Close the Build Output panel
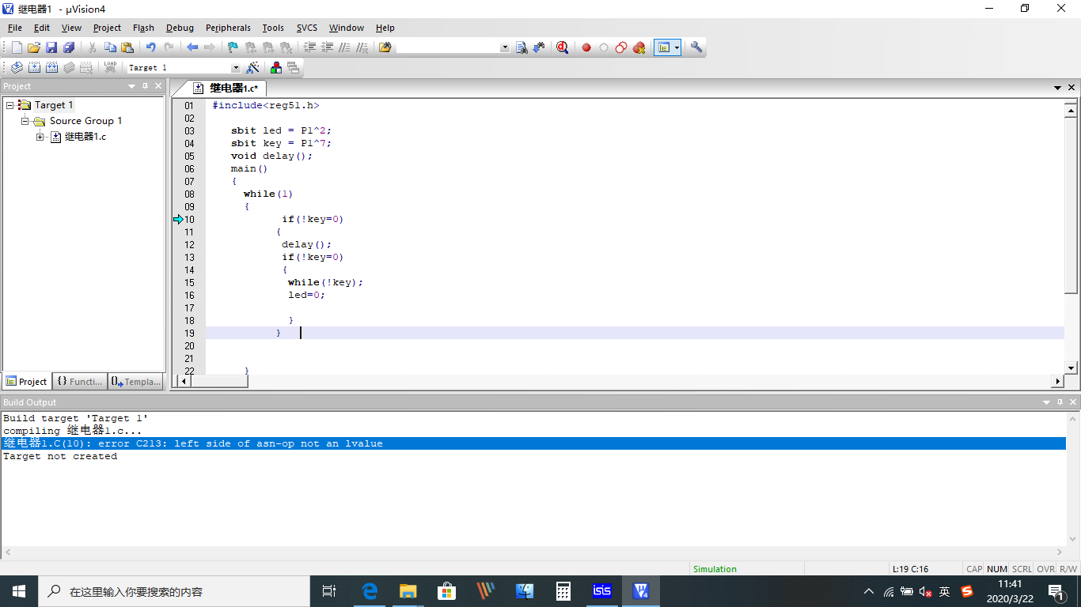 (x=1072, y=402)
